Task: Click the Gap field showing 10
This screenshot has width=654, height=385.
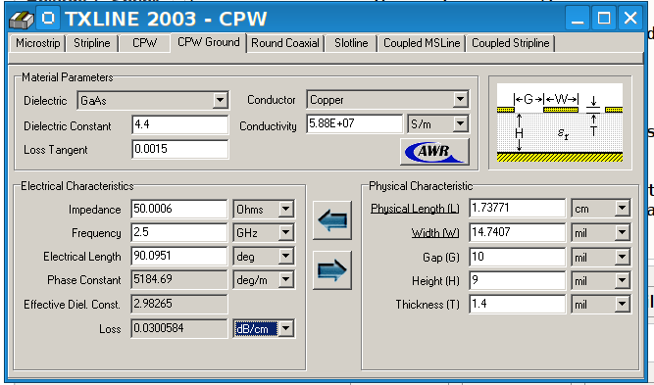Action: click(517, 257)
